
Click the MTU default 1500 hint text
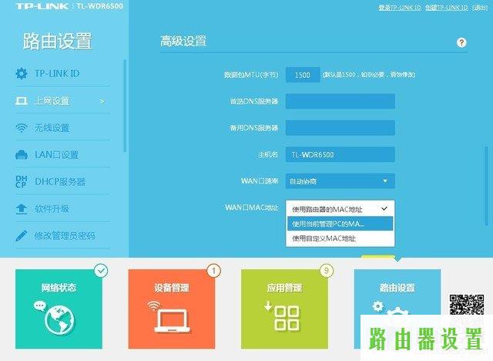coord(369,75)
